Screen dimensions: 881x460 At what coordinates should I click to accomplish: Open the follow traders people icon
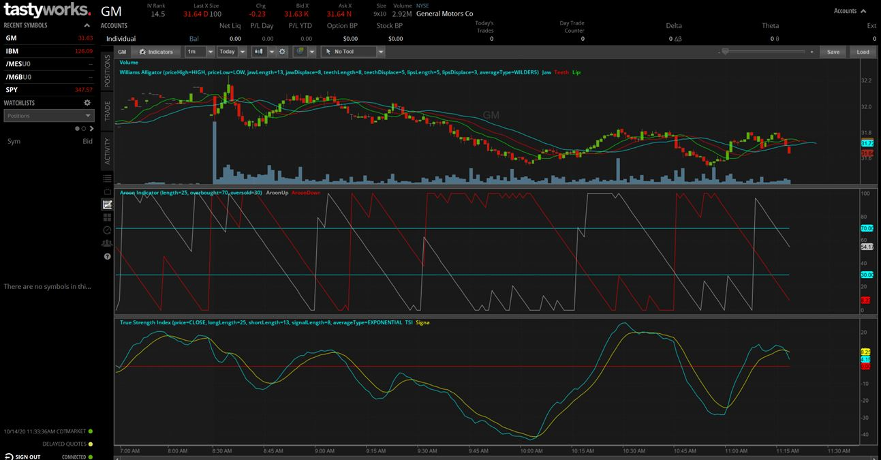(107, 243)
